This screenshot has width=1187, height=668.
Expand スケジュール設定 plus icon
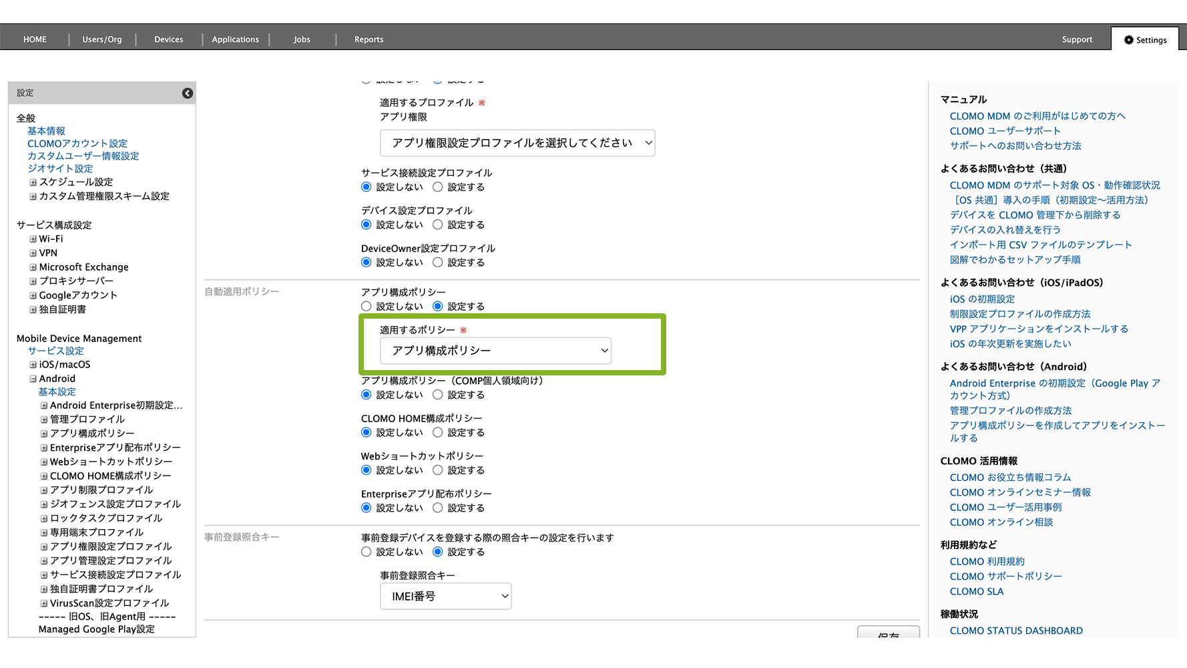pyautogui.click(x=33, y=182)
